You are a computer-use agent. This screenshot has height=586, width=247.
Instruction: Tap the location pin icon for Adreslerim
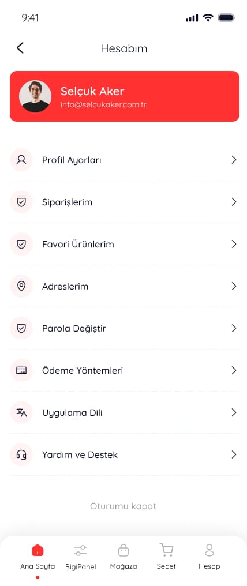[21, 286]
